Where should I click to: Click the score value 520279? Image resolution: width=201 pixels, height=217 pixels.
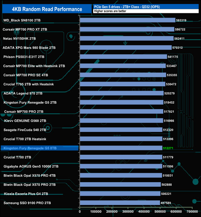[x=169, y=93]
